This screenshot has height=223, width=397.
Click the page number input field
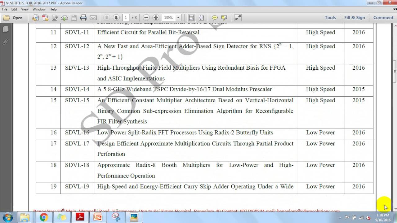(126, 18)
